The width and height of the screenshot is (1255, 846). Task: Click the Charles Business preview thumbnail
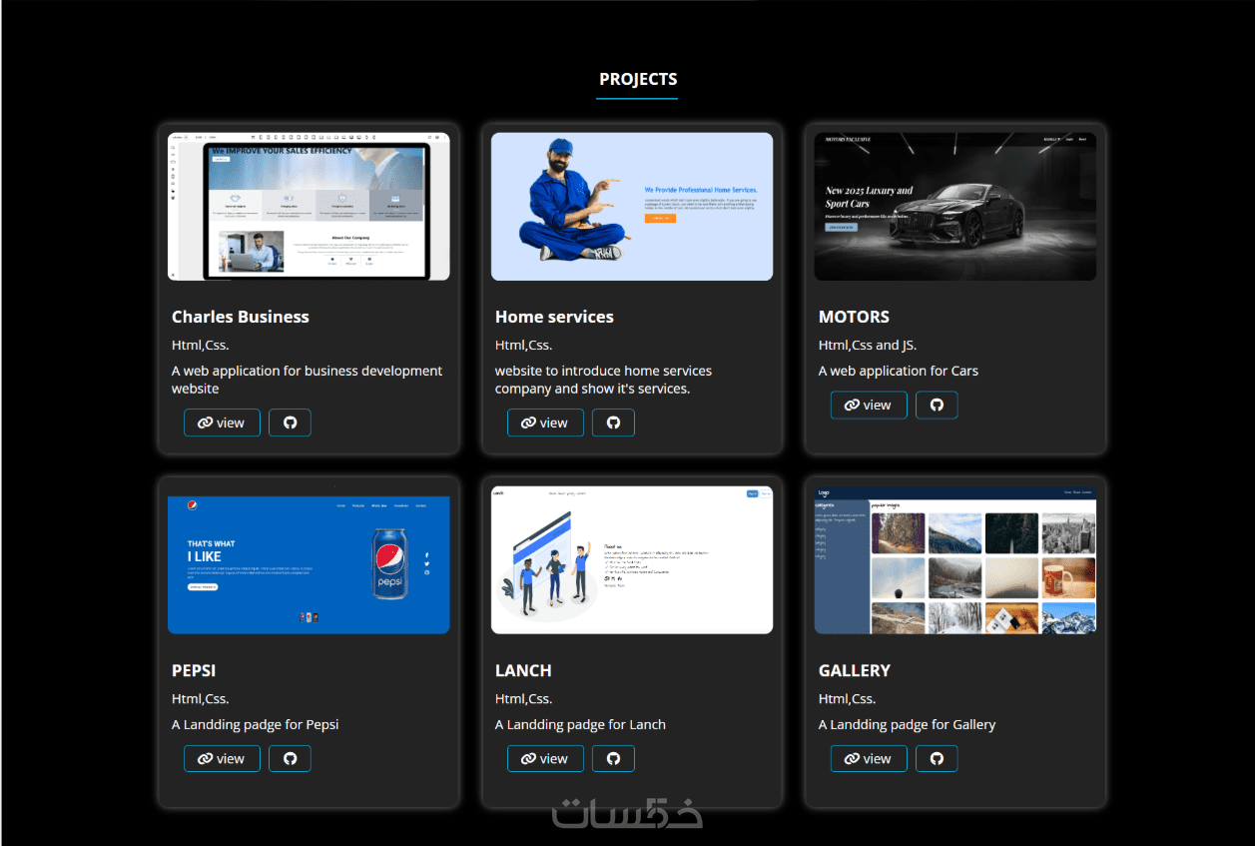[309, 207]
